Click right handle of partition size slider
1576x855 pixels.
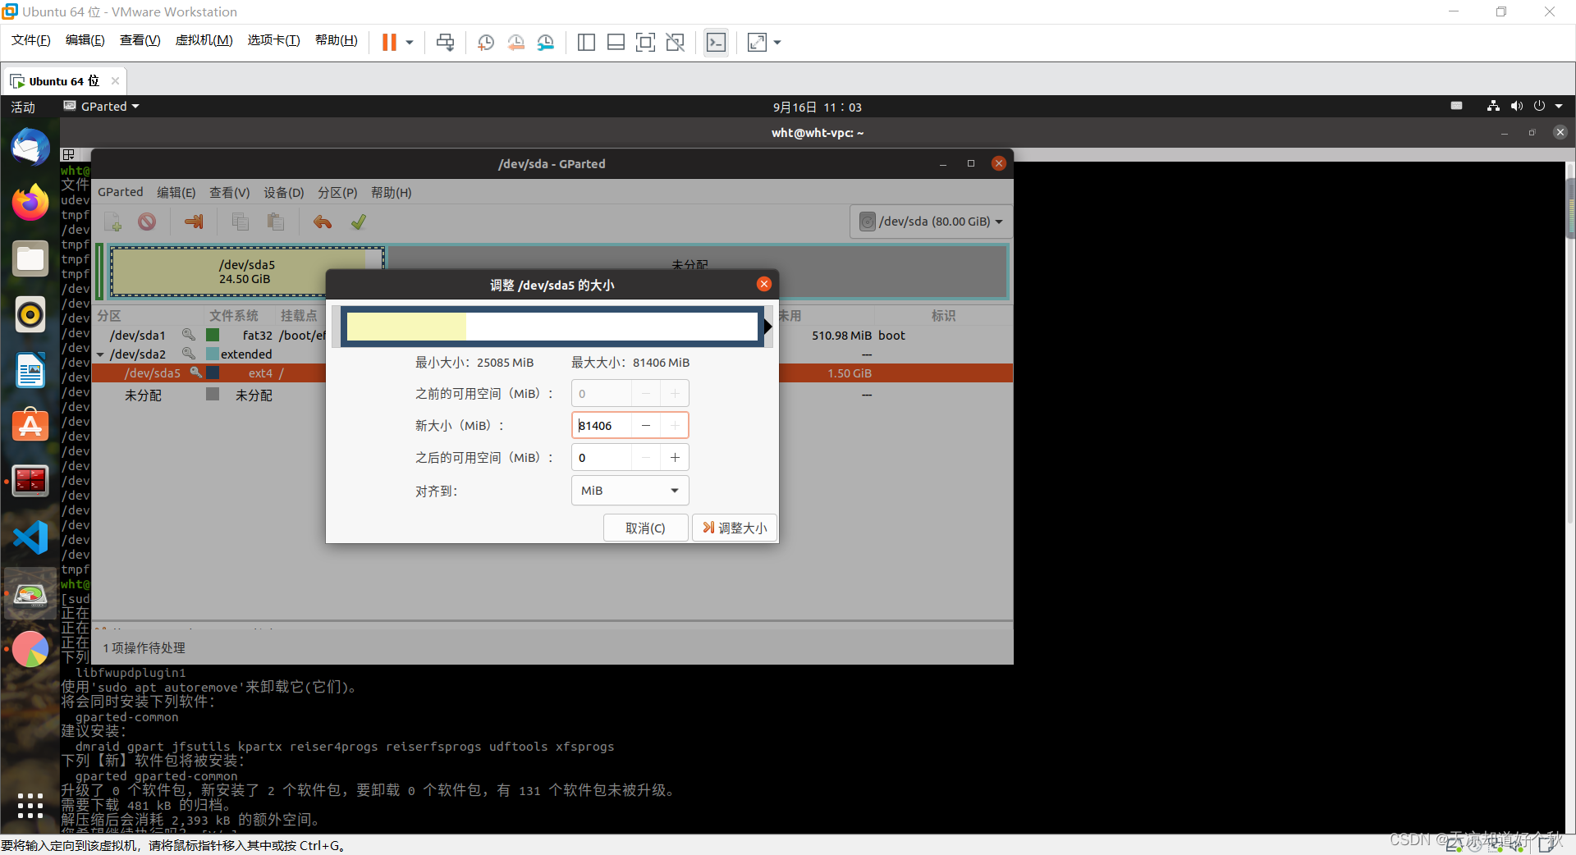[x=767, y=327]
